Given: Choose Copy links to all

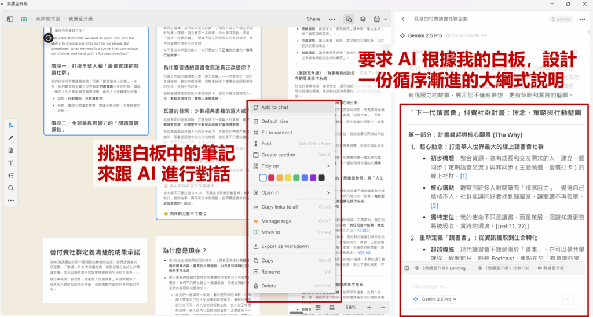Looking at the screenshot, I should pos(292,207).
